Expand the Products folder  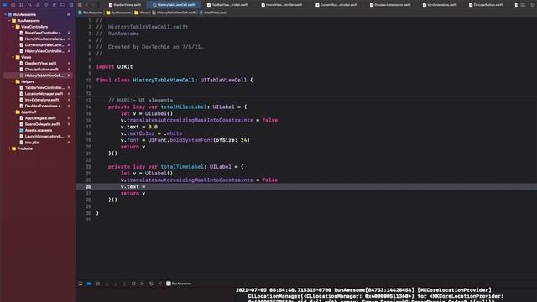coord(9,148)
